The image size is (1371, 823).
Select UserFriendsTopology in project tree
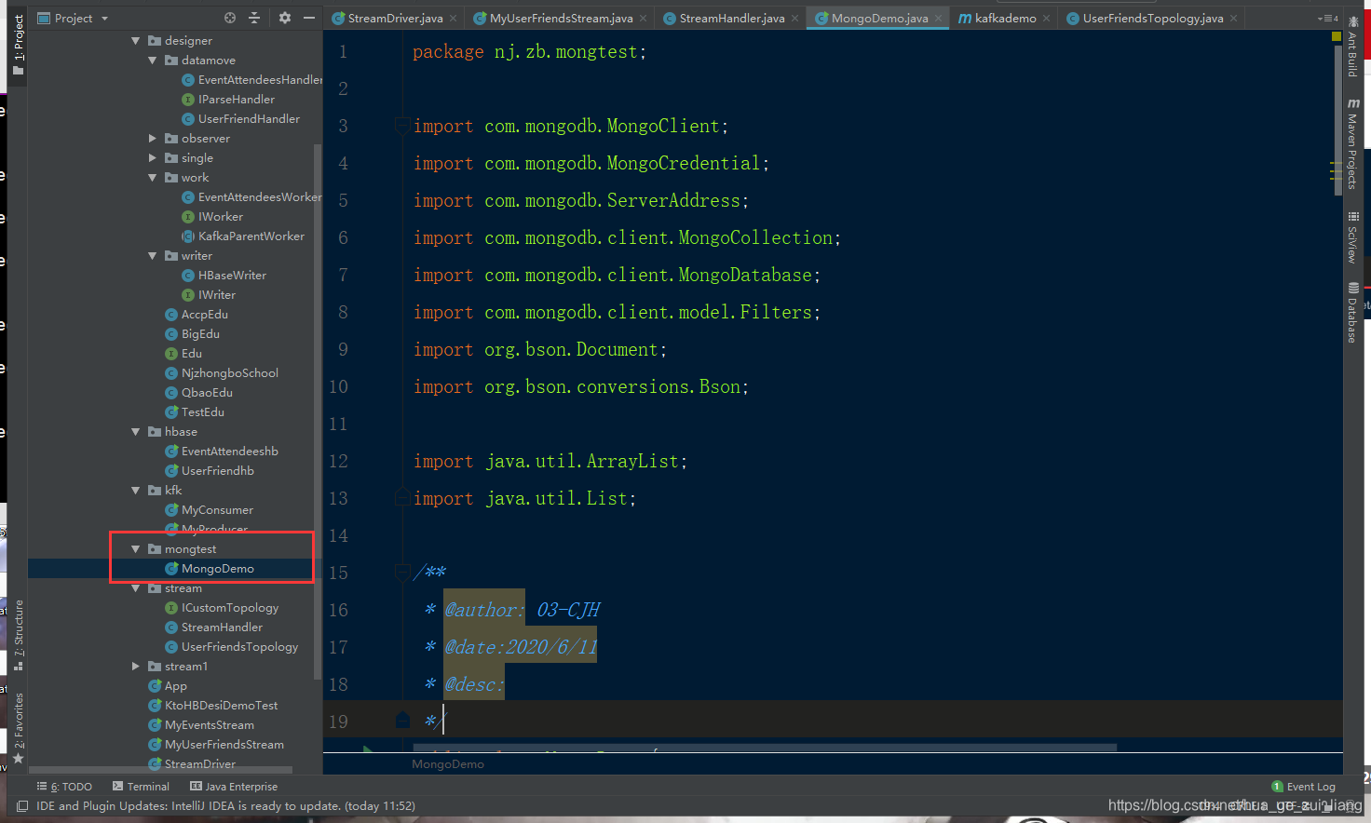pyautogui.click(x=232, y=647)
